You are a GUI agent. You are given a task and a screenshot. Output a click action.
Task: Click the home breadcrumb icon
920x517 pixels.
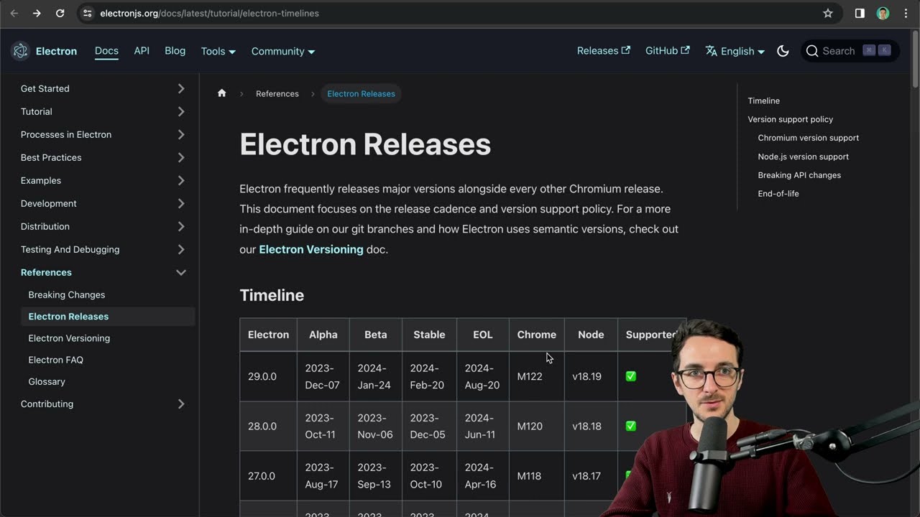[222, 93]
